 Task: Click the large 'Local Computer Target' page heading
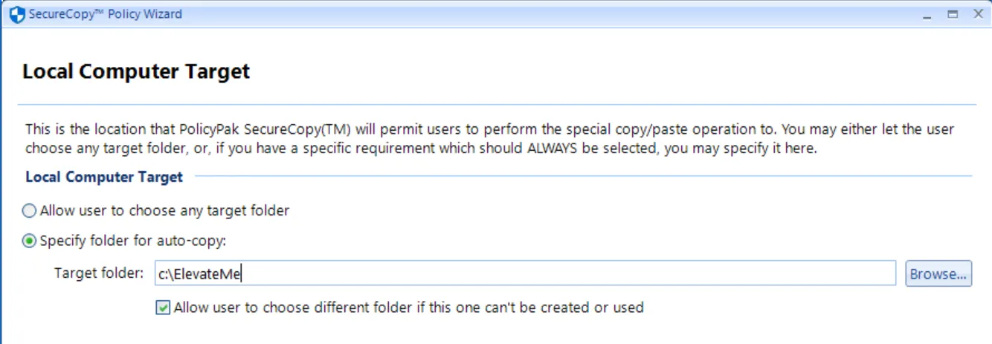tap(136, 71)
